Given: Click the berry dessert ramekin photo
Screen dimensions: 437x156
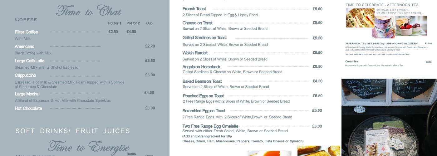Looking at the screenshot, I should 411,26.
